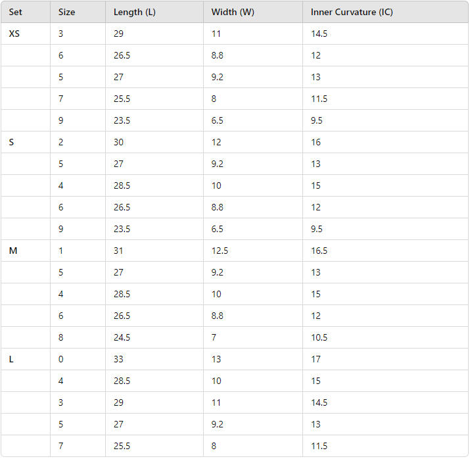Select the XS set label cell
The image size is (470, 459).
point(14,34)
